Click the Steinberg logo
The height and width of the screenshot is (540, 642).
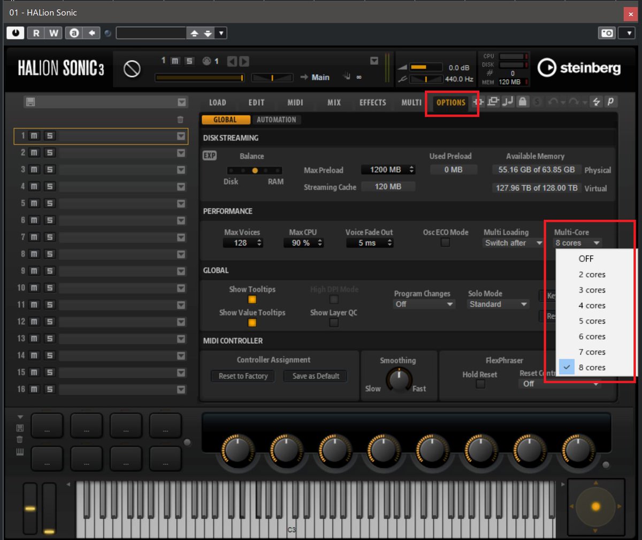pos(579,68)
